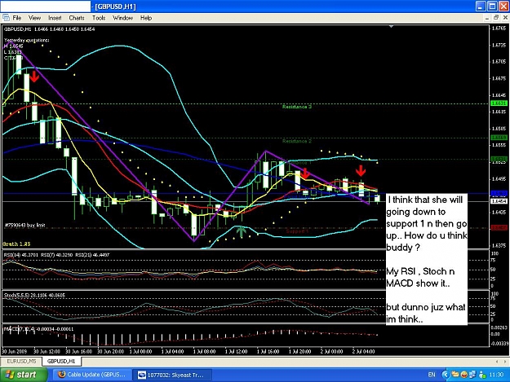Click the white current price tag 1.6454
The width and height of the screenshot is (510, 382).
(x=499, y=201)
